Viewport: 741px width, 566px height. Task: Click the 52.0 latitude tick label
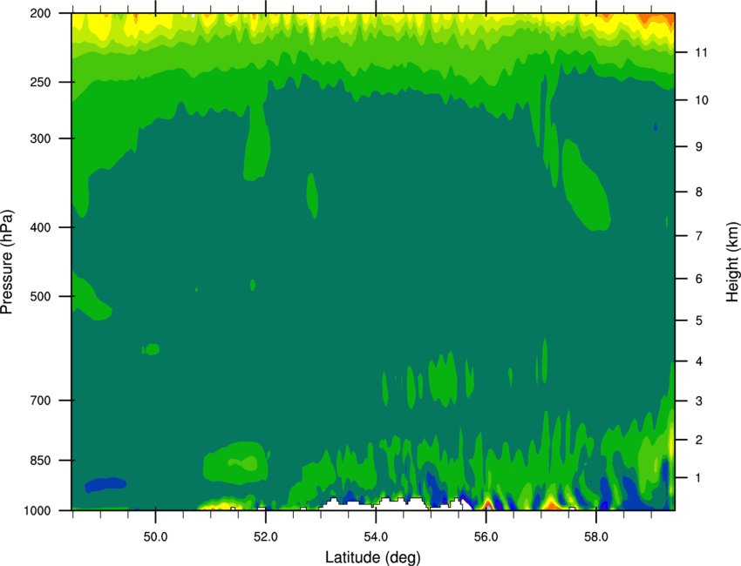click(x=266, y=537)
